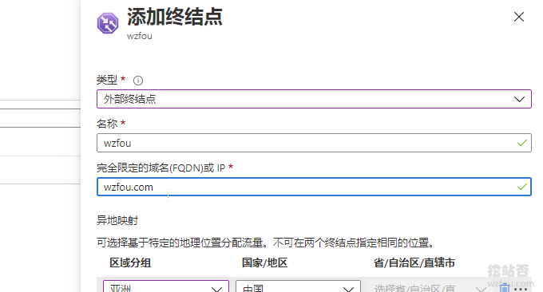Click the 名称 field label
Viewport: 543px width, 292px height.
[107, 124]
